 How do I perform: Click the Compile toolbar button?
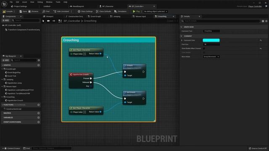pos(8,11)
